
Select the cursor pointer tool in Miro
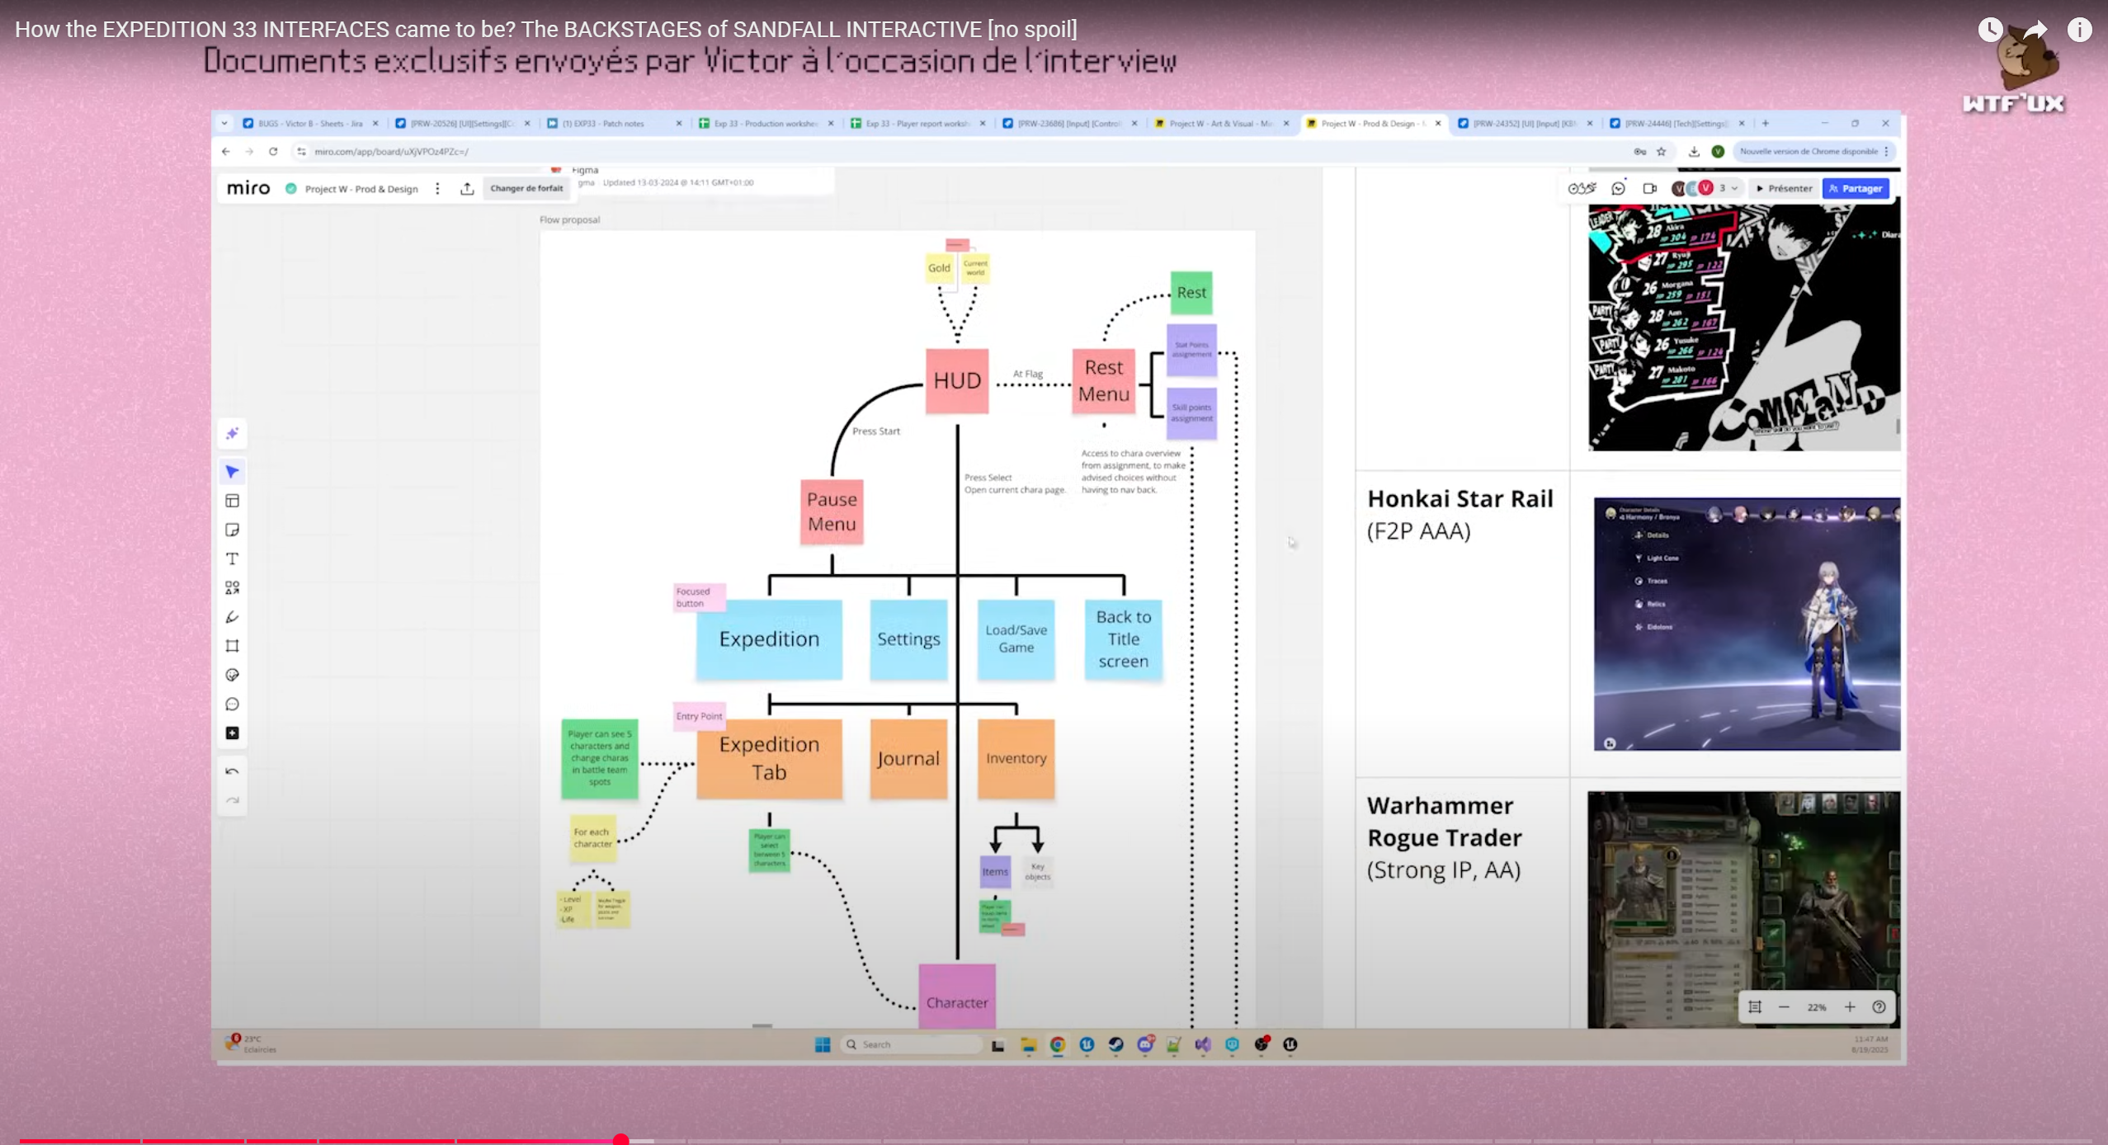click(x=233, y=472)
